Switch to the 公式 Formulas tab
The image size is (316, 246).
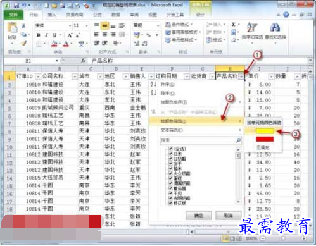click(98, 15)
